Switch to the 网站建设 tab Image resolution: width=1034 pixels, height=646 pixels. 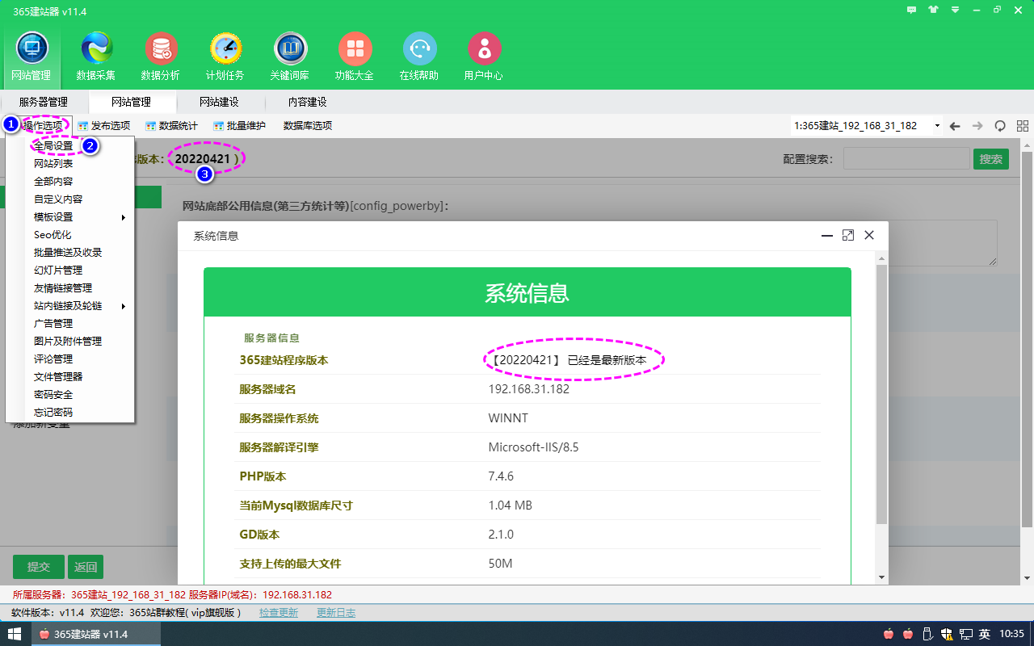(219, 103)
